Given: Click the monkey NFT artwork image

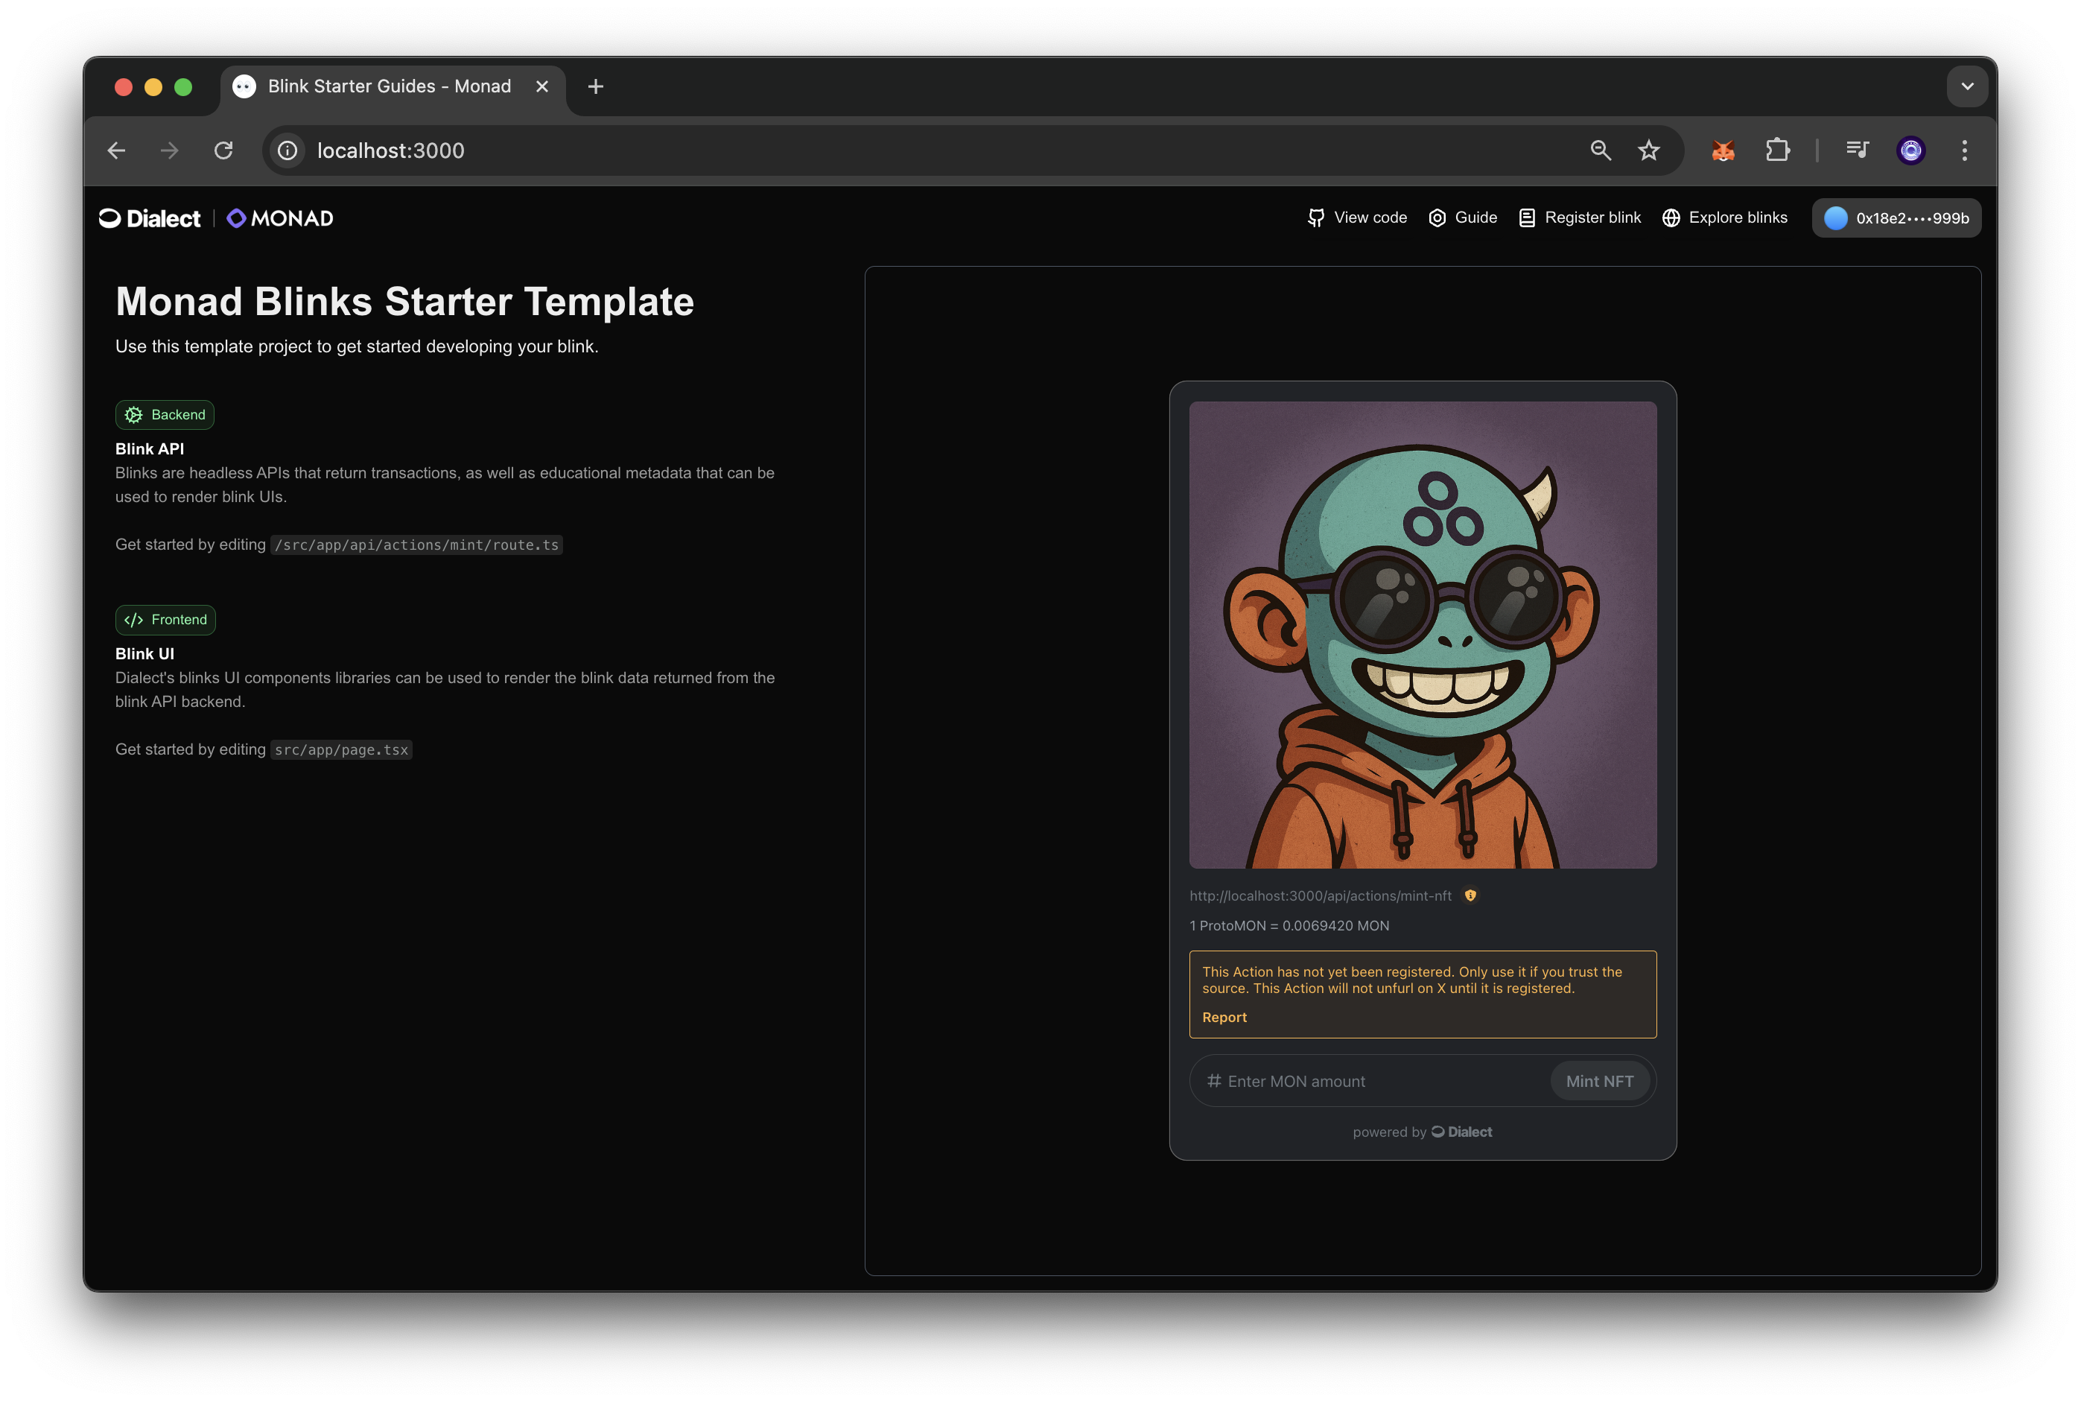Looking at the screenshot, I should (1422, 635).
